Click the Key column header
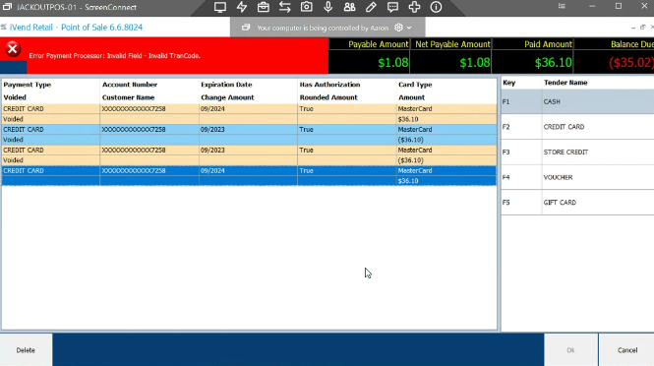Viewport: 654px width, 366px height. pyautogui.click(x=509, y=83)
